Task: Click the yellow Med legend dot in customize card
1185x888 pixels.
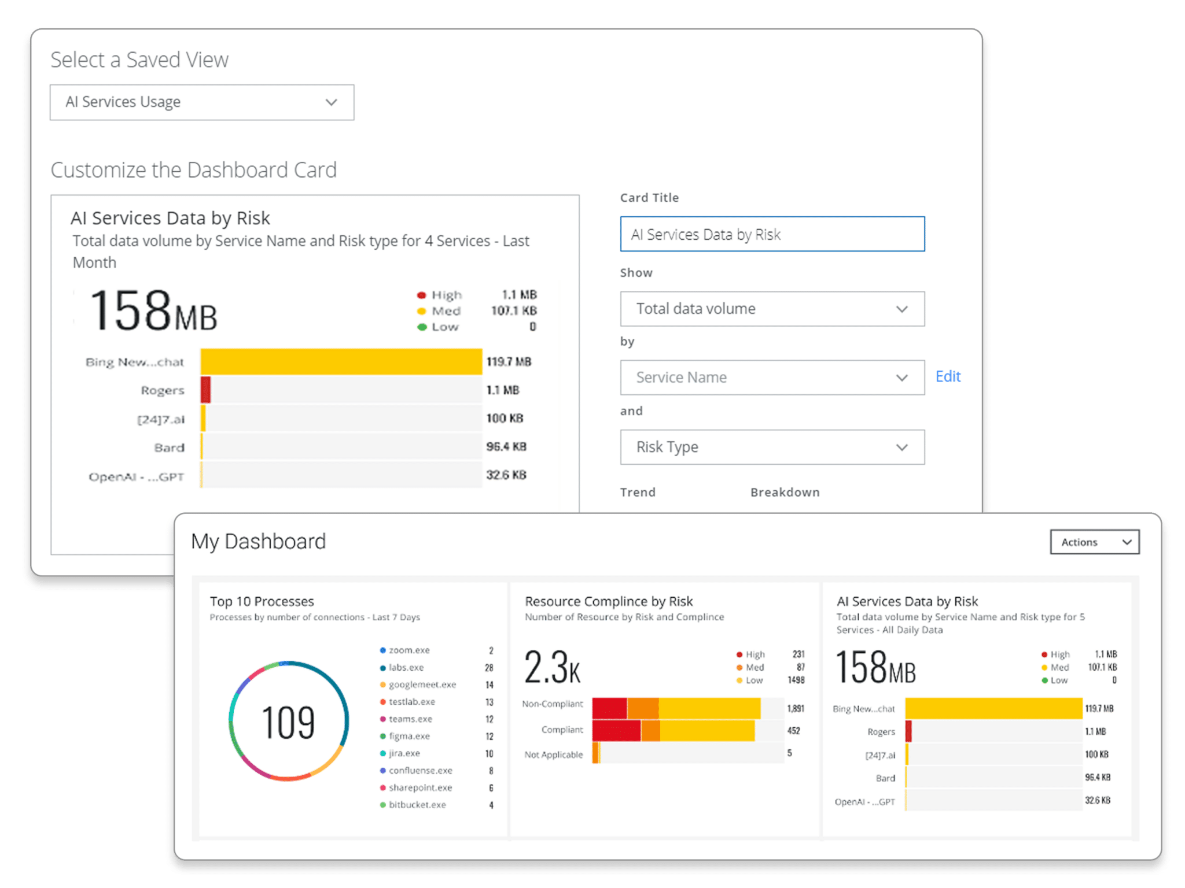Action: (421, 311)
